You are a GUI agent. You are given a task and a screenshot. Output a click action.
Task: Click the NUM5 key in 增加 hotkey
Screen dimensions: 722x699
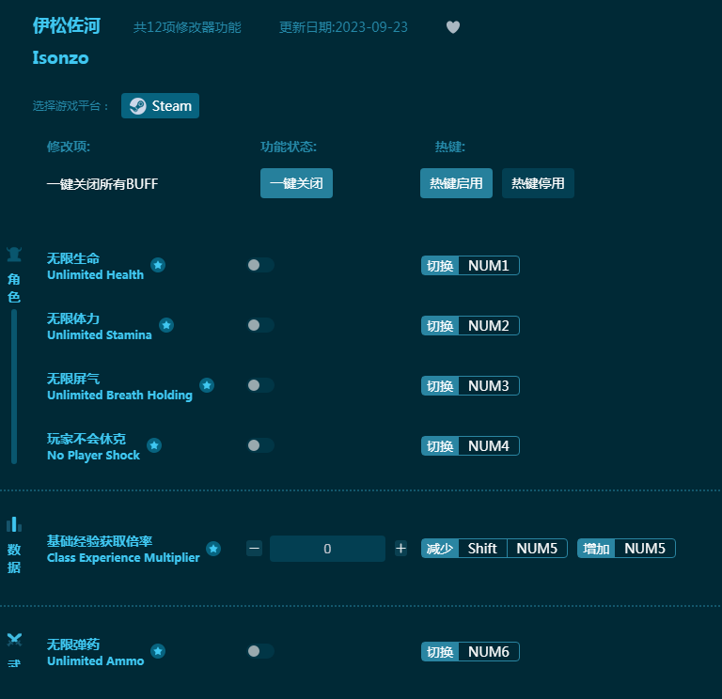pyautogui.click(x=645, y=549)
